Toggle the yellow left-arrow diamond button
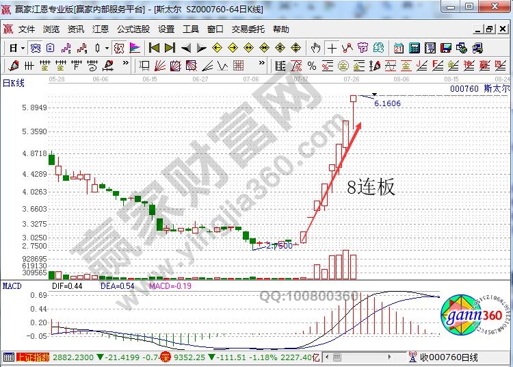Screen dimensions: 513x367 pyautogui.click(x=218, y=48)
